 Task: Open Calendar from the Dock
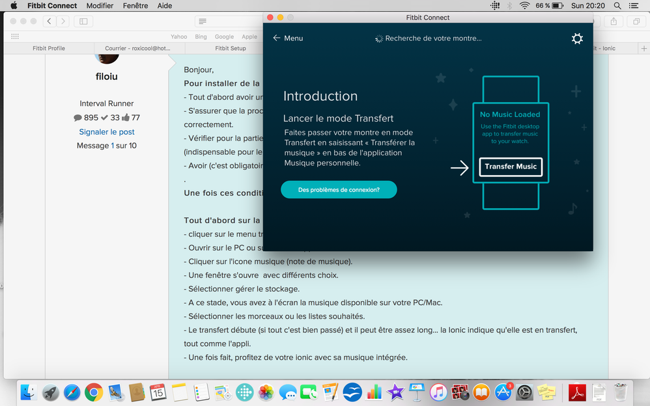158,392
